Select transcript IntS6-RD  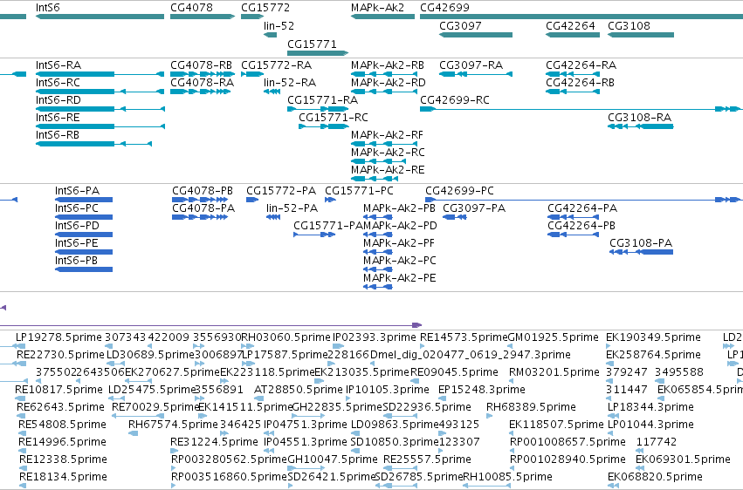100,109
